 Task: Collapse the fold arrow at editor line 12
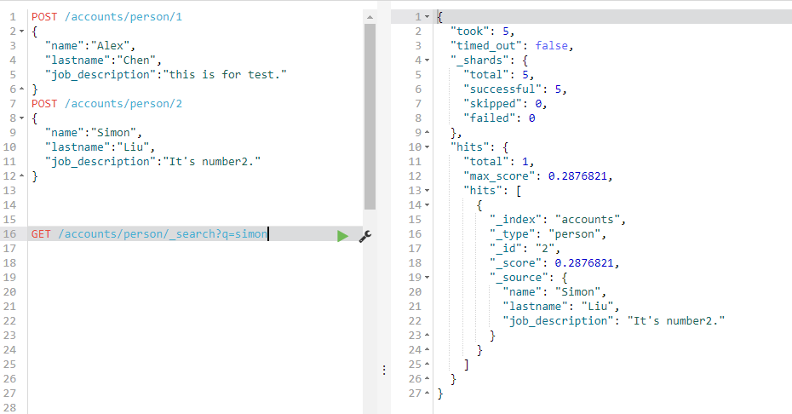click(x=22, y=176)
